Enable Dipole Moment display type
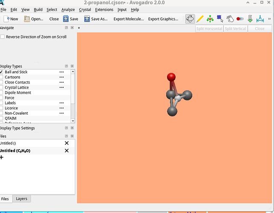The width and height of the screenshot is (274, 213). 1,92
